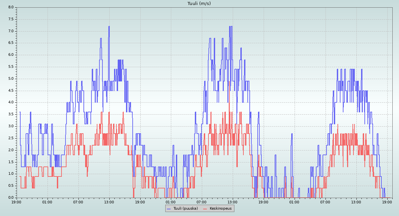
Task: Click the first 13:00 time label
Action: (x=109, y=202)
